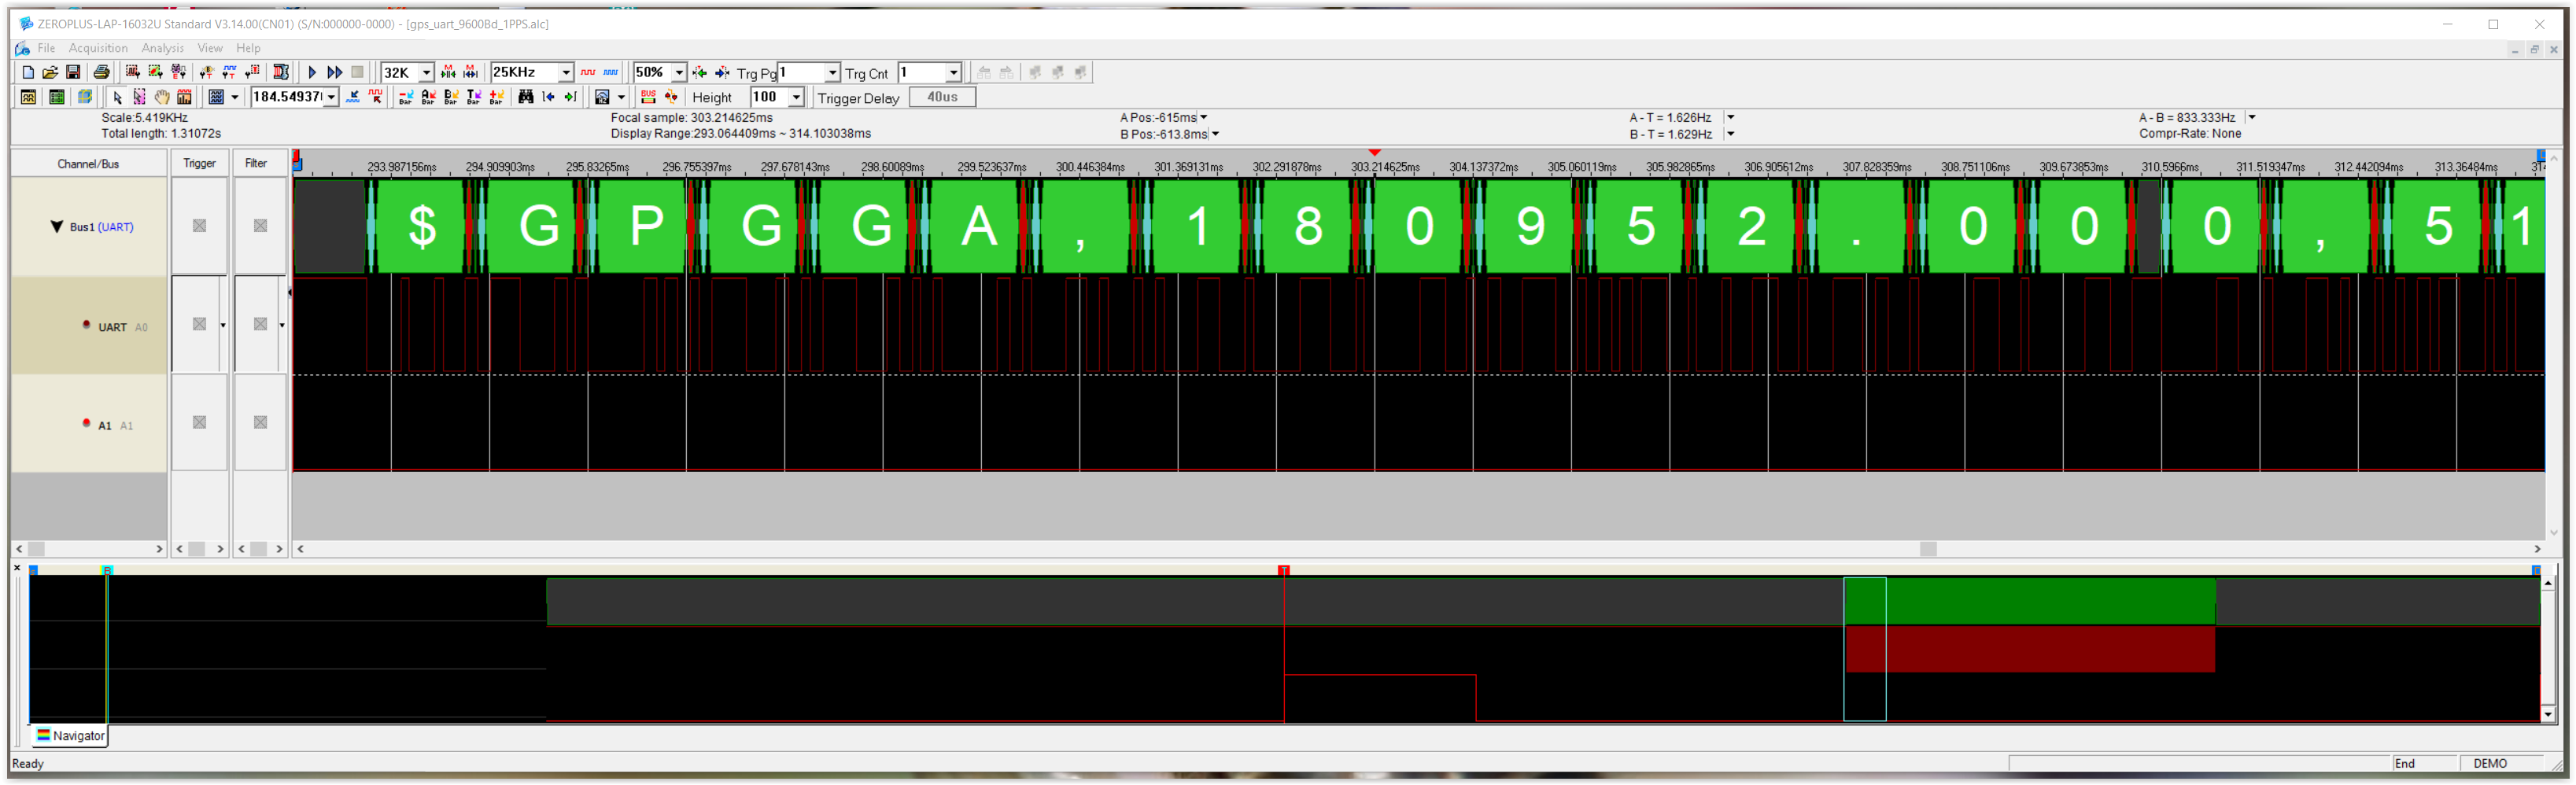Click the BUS icon in toolbar
Screen dimensions: 2576x785
[x=648, y=97]
